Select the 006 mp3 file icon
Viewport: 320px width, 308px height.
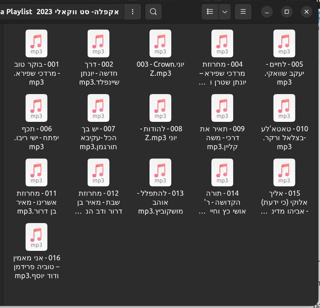pyautogui.click(x=36, y=108)
